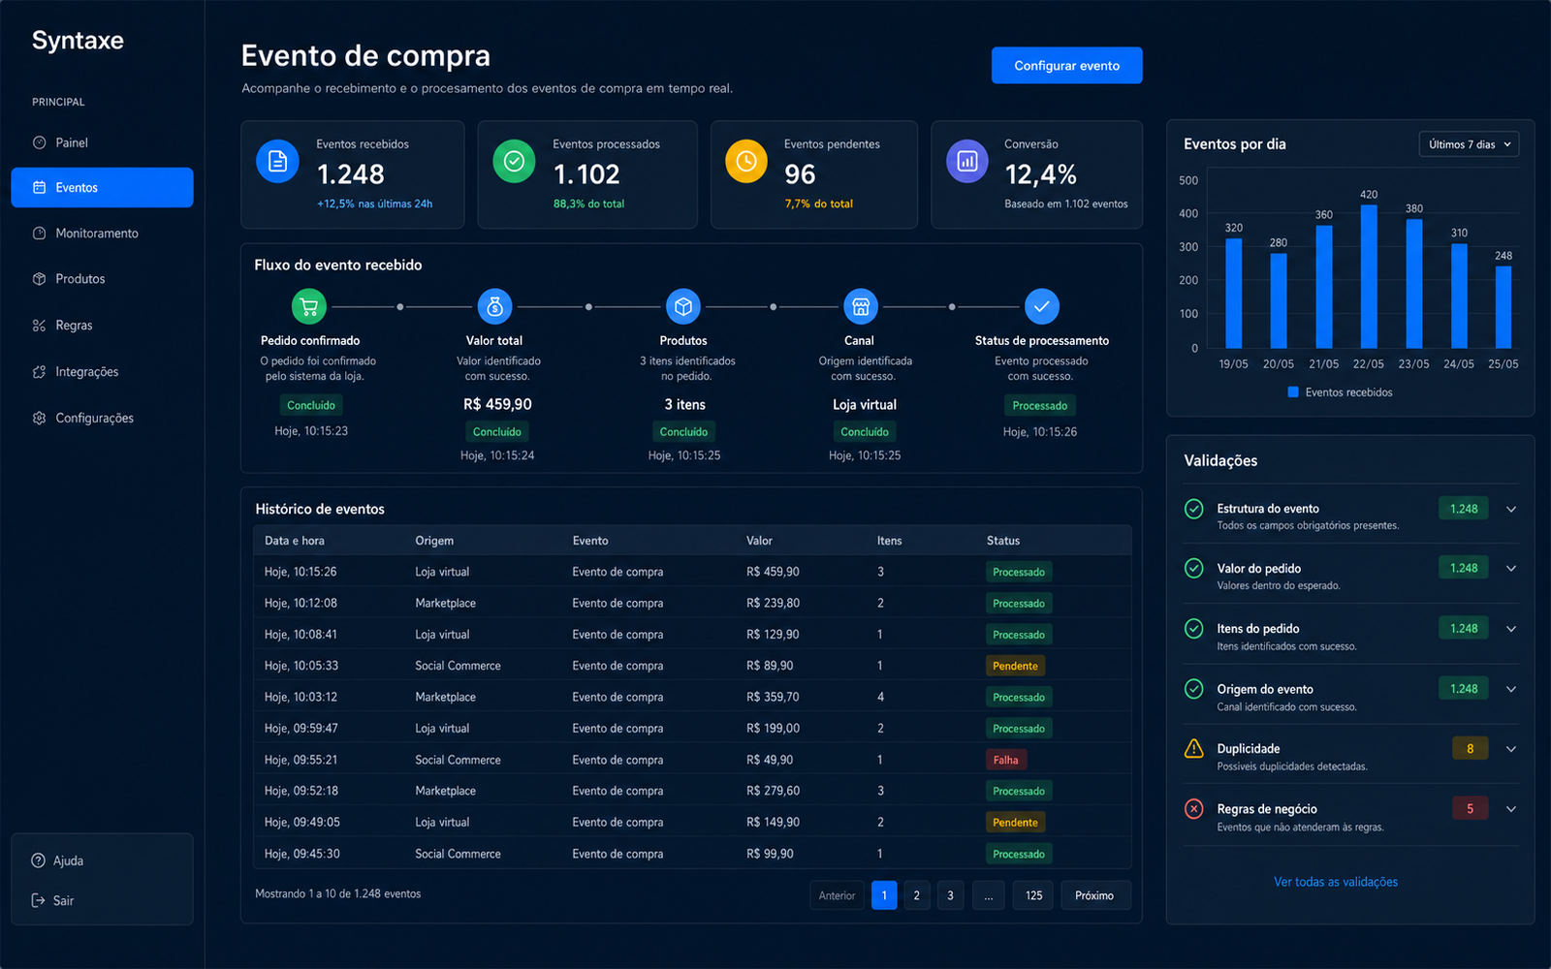Click the Eventos recebidos document icon
This screenshot has width=1551, height=969.
click(277, 161)
